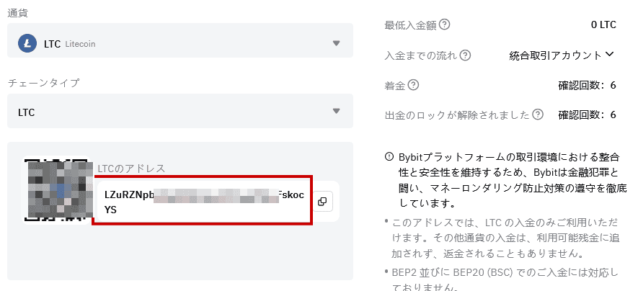
Task: Click the LTC Litecoin currency name
Action: point(69,44)
